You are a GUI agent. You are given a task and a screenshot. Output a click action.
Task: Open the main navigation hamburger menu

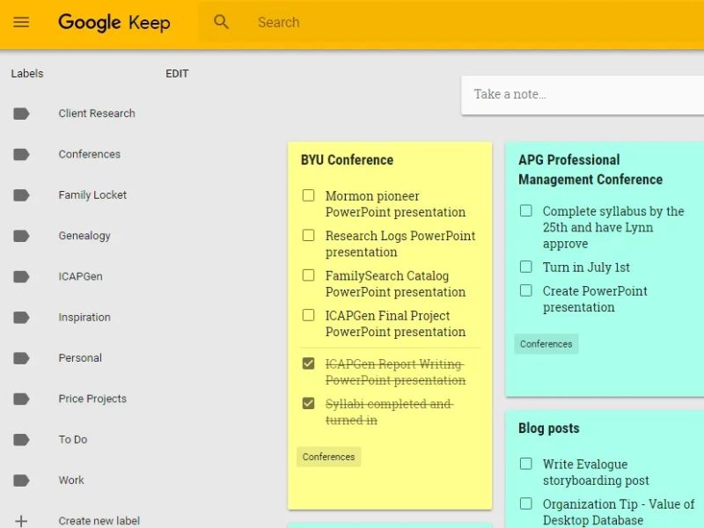tap(22, 22)
